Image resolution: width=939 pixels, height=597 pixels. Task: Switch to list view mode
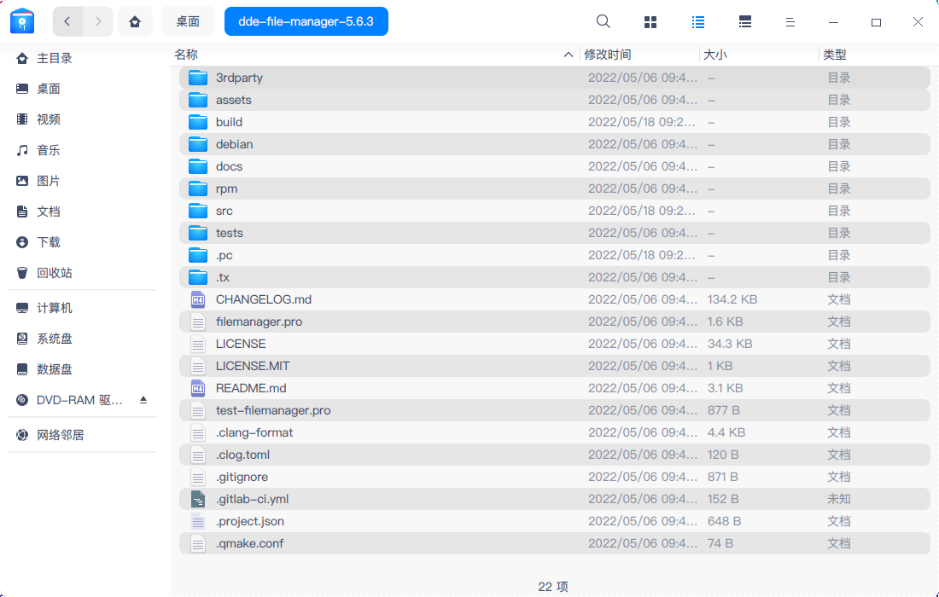click(x=697, y=22)
